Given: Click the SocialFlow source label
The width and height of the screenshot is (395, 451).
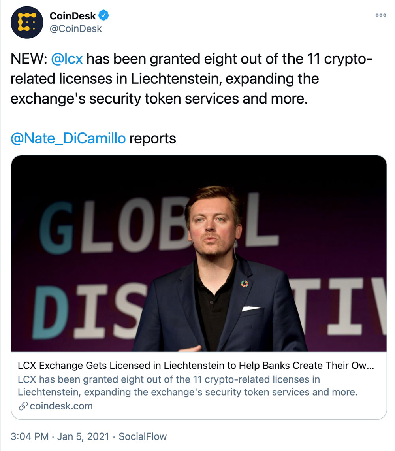Looking at the screenshot, I should [x=143, y=436].
